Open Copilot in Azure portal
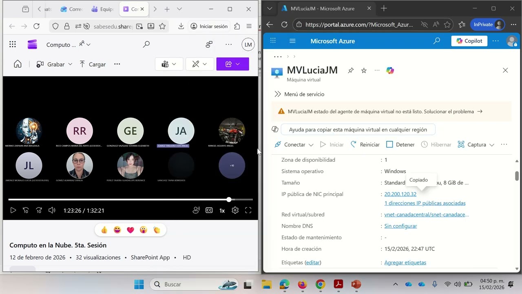522x294 pixels. [469, 41]
